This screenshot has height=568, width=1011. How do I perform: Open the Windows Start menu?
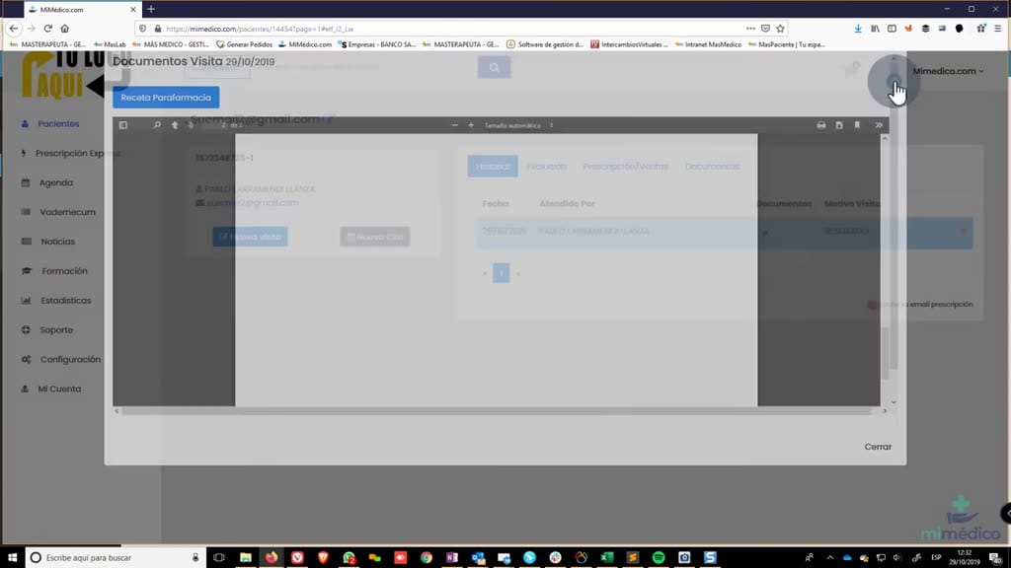(12, 557)
